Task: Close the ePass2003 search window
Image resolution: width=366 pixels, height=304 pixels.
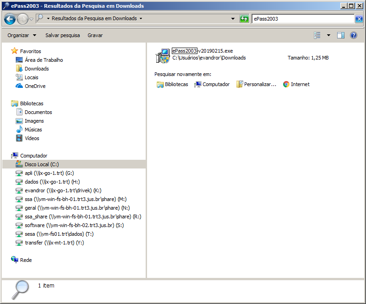Action: [x=360, y=6]
